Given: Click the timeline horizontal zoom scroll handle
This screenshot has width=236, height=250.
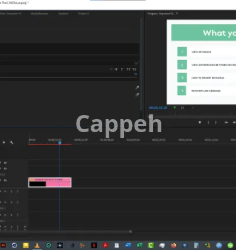Looking at the screenshot, I should tap(130, 232).
